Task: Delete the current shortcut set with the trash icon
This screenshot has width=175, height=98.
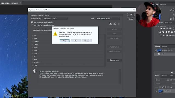Action: click(119, 24)
